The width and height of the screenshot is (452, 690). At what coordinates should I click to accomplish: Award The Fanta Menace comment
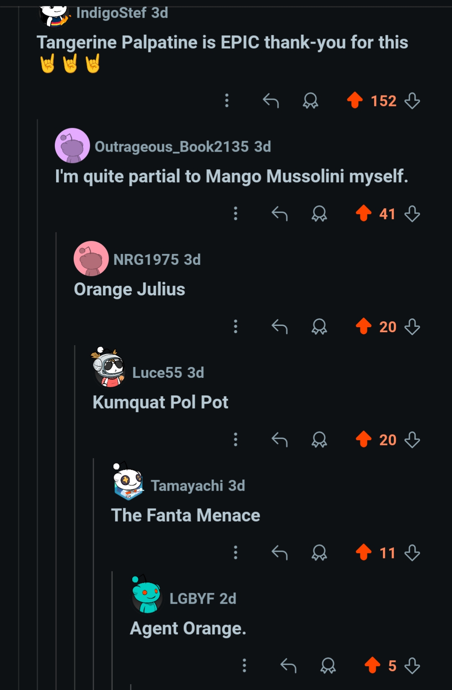(319, 553)
